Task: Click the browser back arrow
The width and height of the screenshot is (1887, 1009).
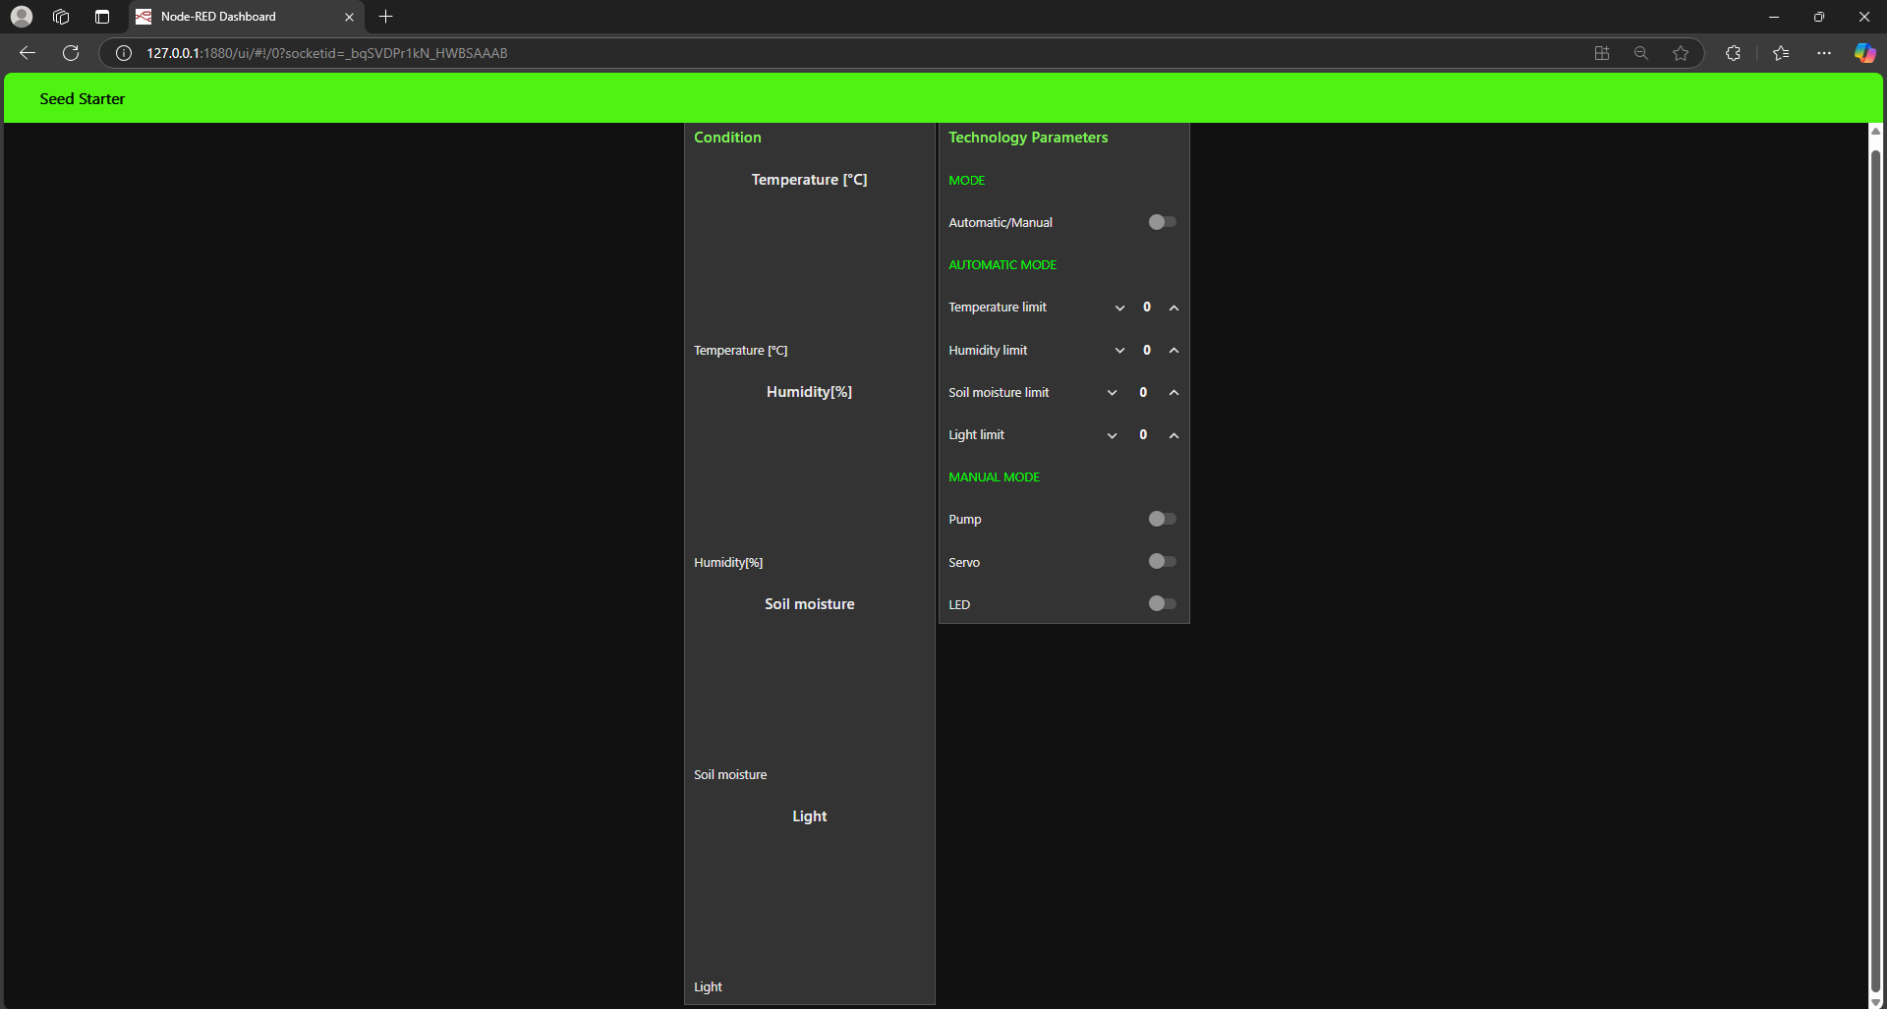Action: (28, 53)
